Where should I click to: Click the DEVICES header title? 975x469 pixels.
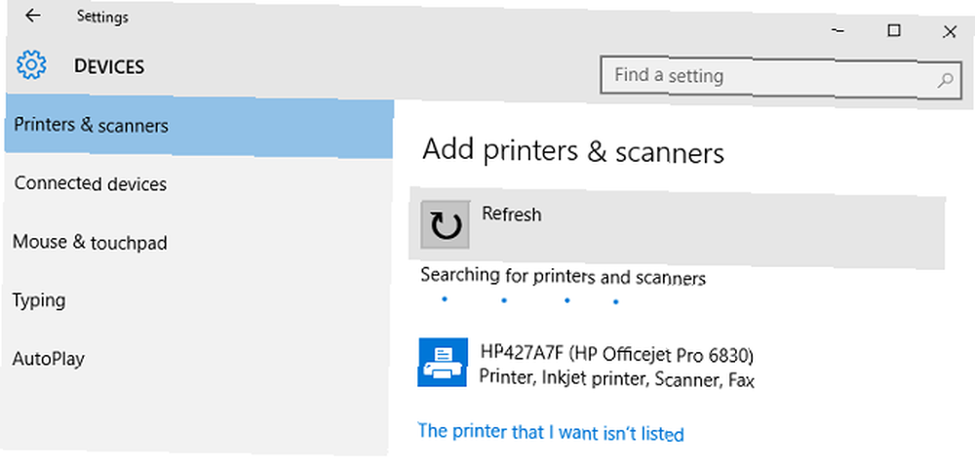(x=109, y=66)
